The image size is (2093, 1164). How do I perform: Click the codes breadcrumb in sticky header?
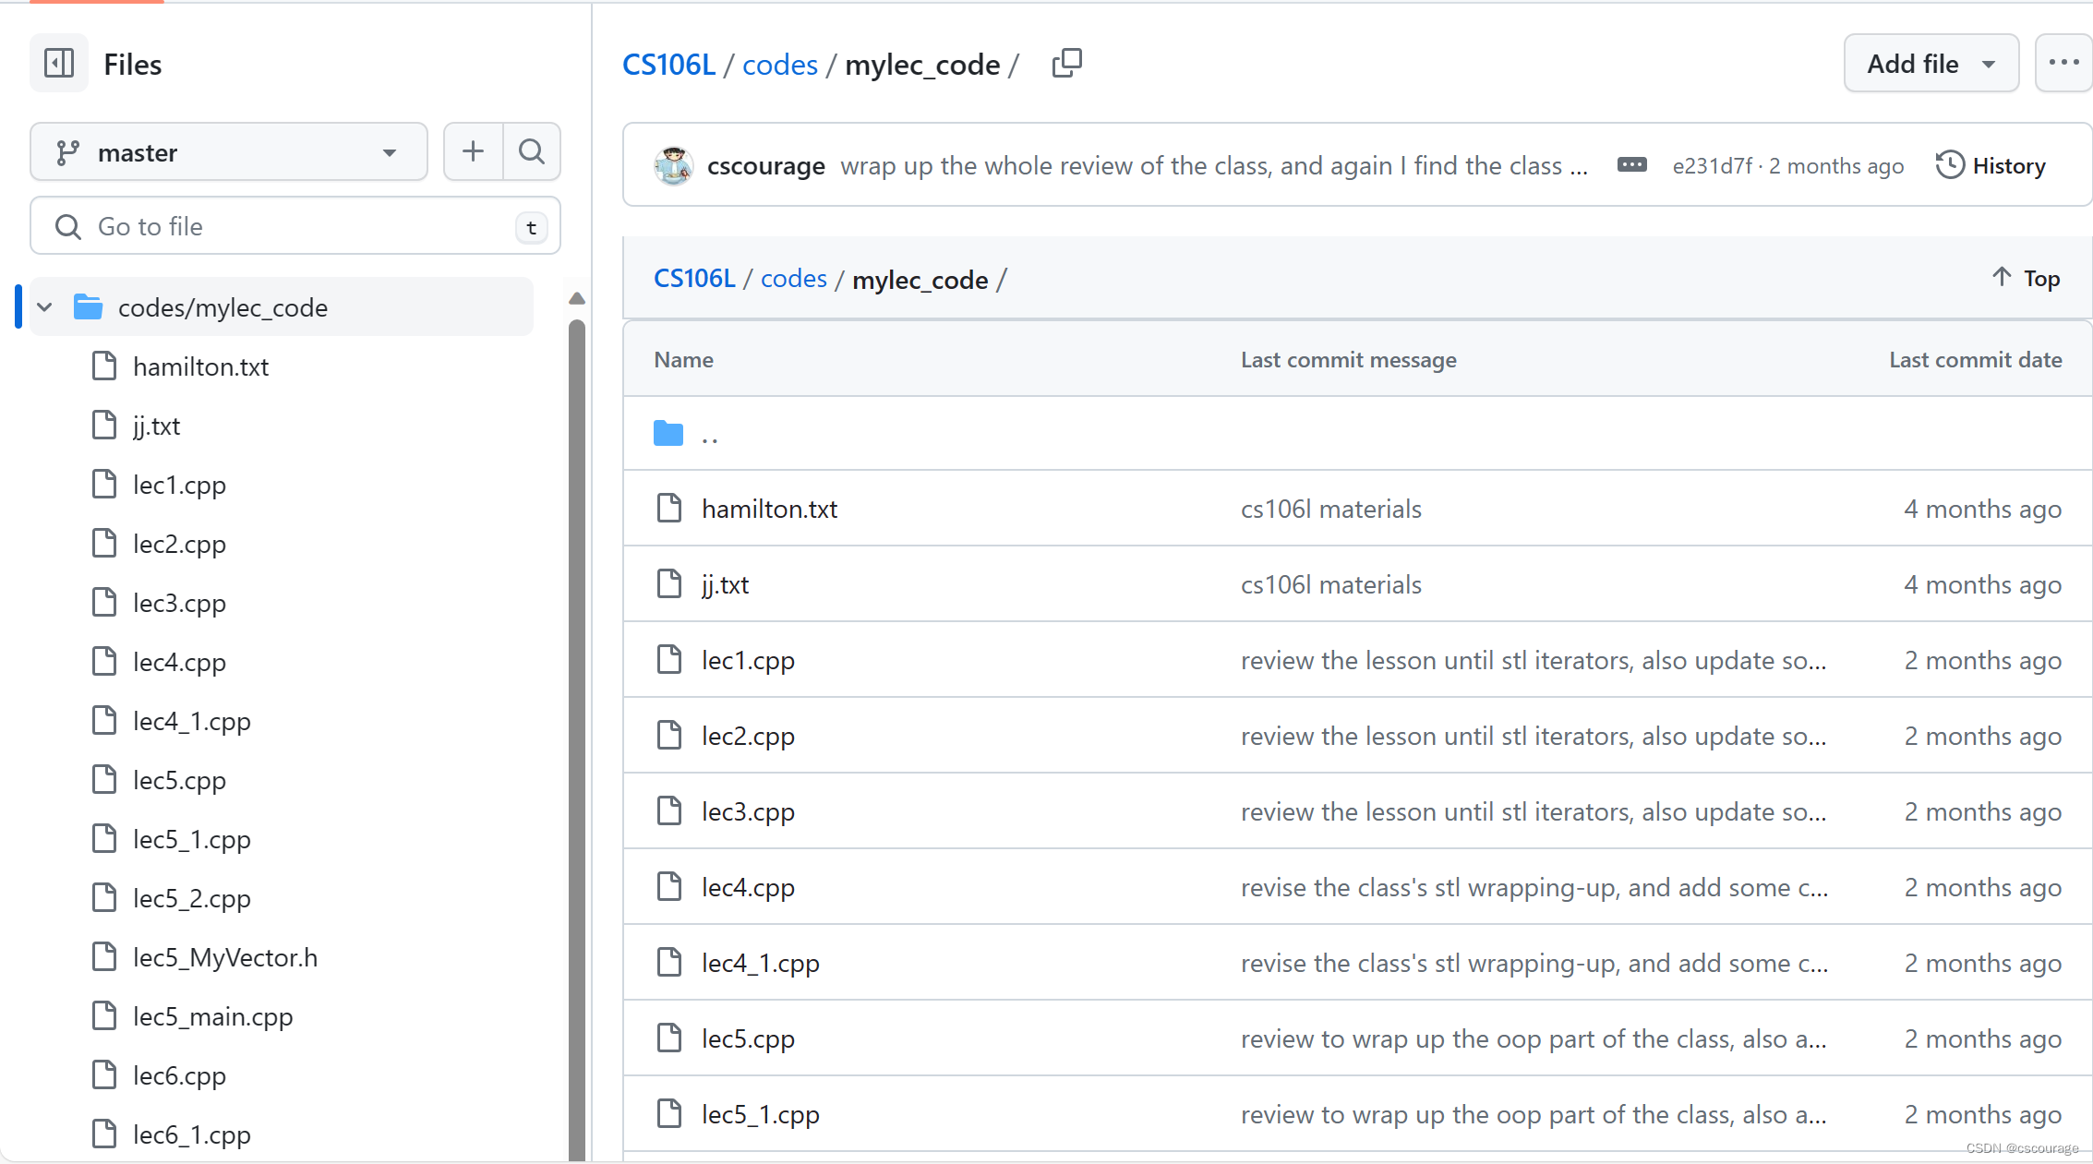(793, 279)
